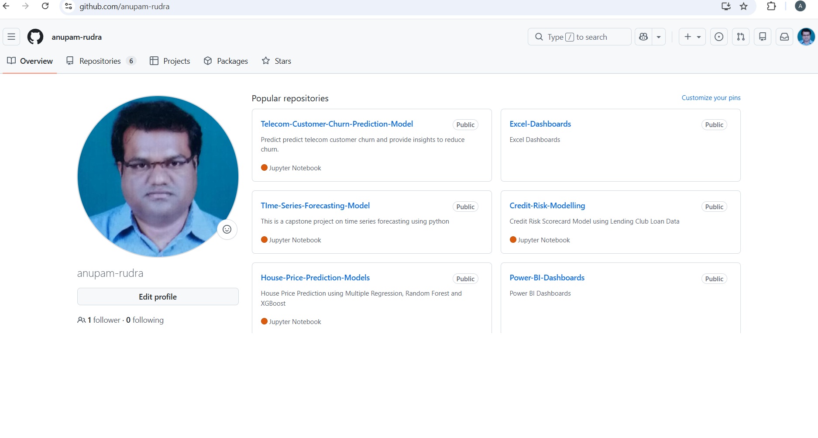Open the Credit-Risk-Modelling repository
Viewport: 818px width, 438px height.
tap(547, 206)
